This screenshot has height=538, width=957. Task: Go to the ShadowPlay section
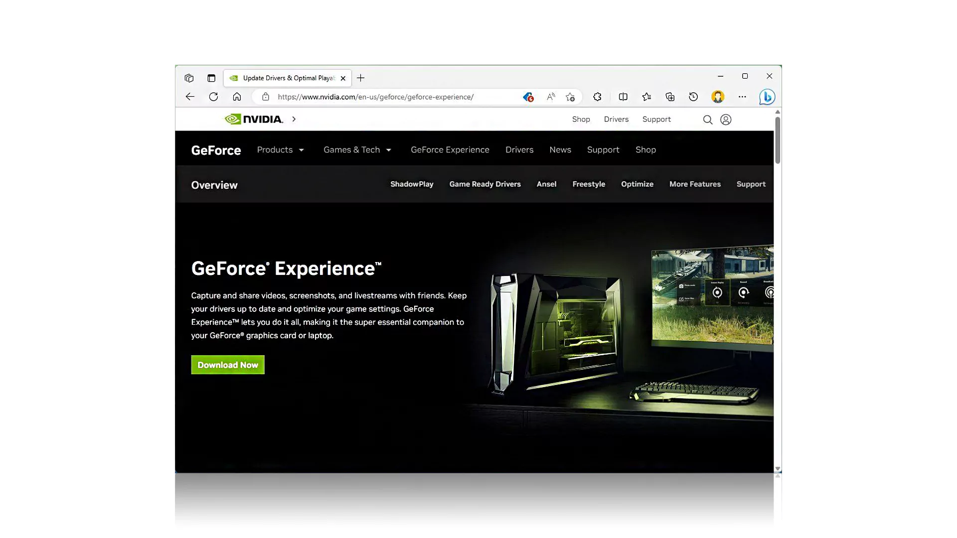(412, 184)
